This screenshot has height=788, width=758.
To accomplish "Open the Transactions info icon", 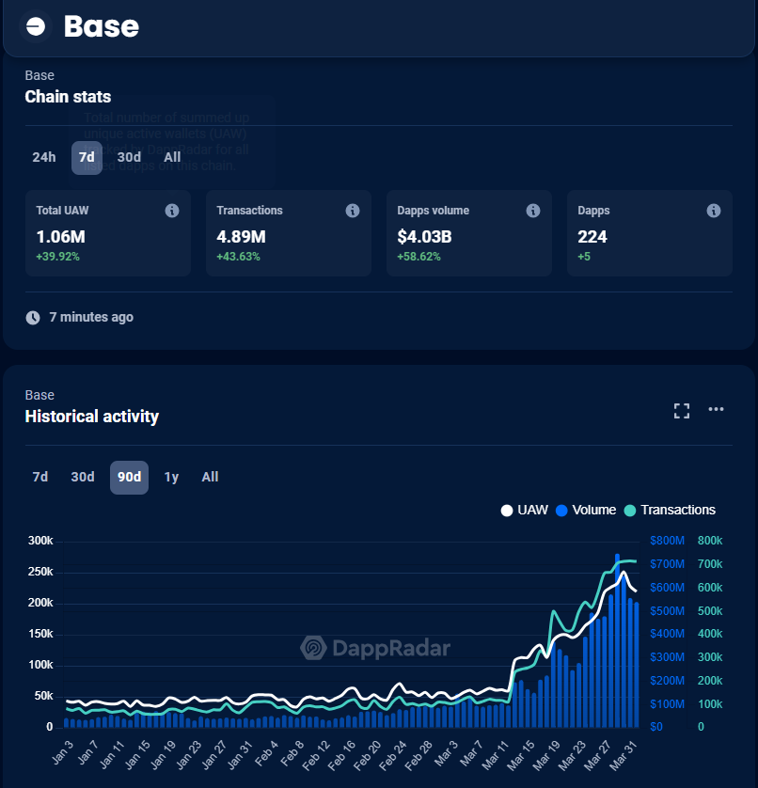I will (x=353, y=211).
